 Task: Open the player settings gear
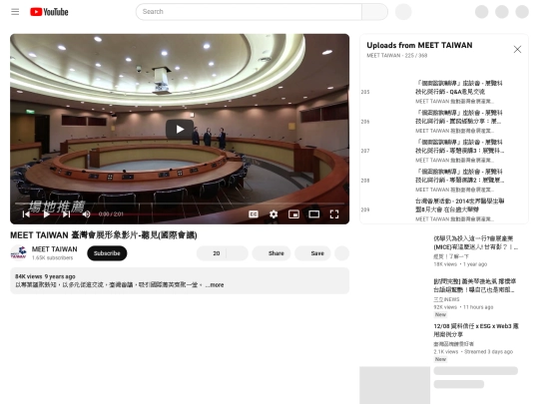[x=273, y=214]
